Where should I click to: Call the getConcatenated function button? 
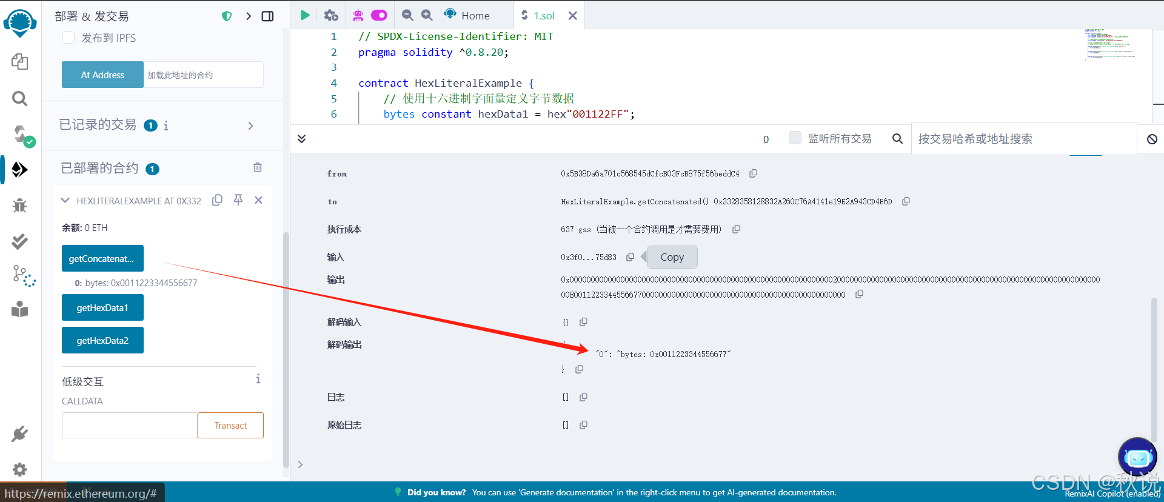click(x=102, y=258)
